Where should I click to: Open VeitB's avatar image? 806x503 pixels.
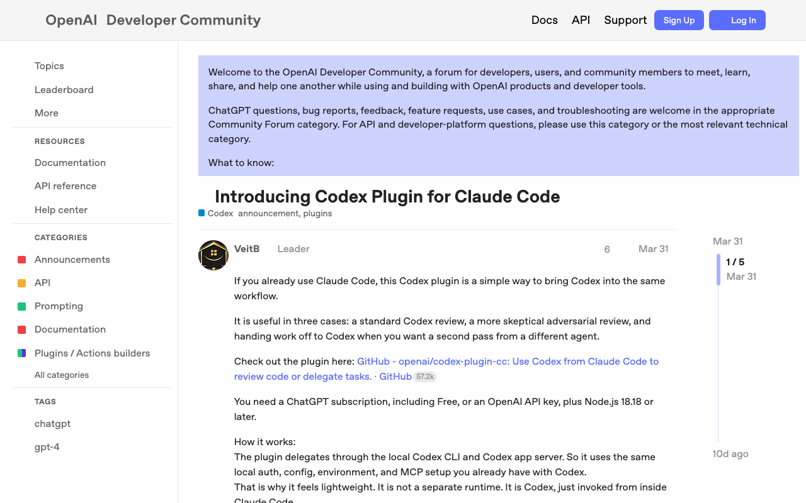[213, 255]
